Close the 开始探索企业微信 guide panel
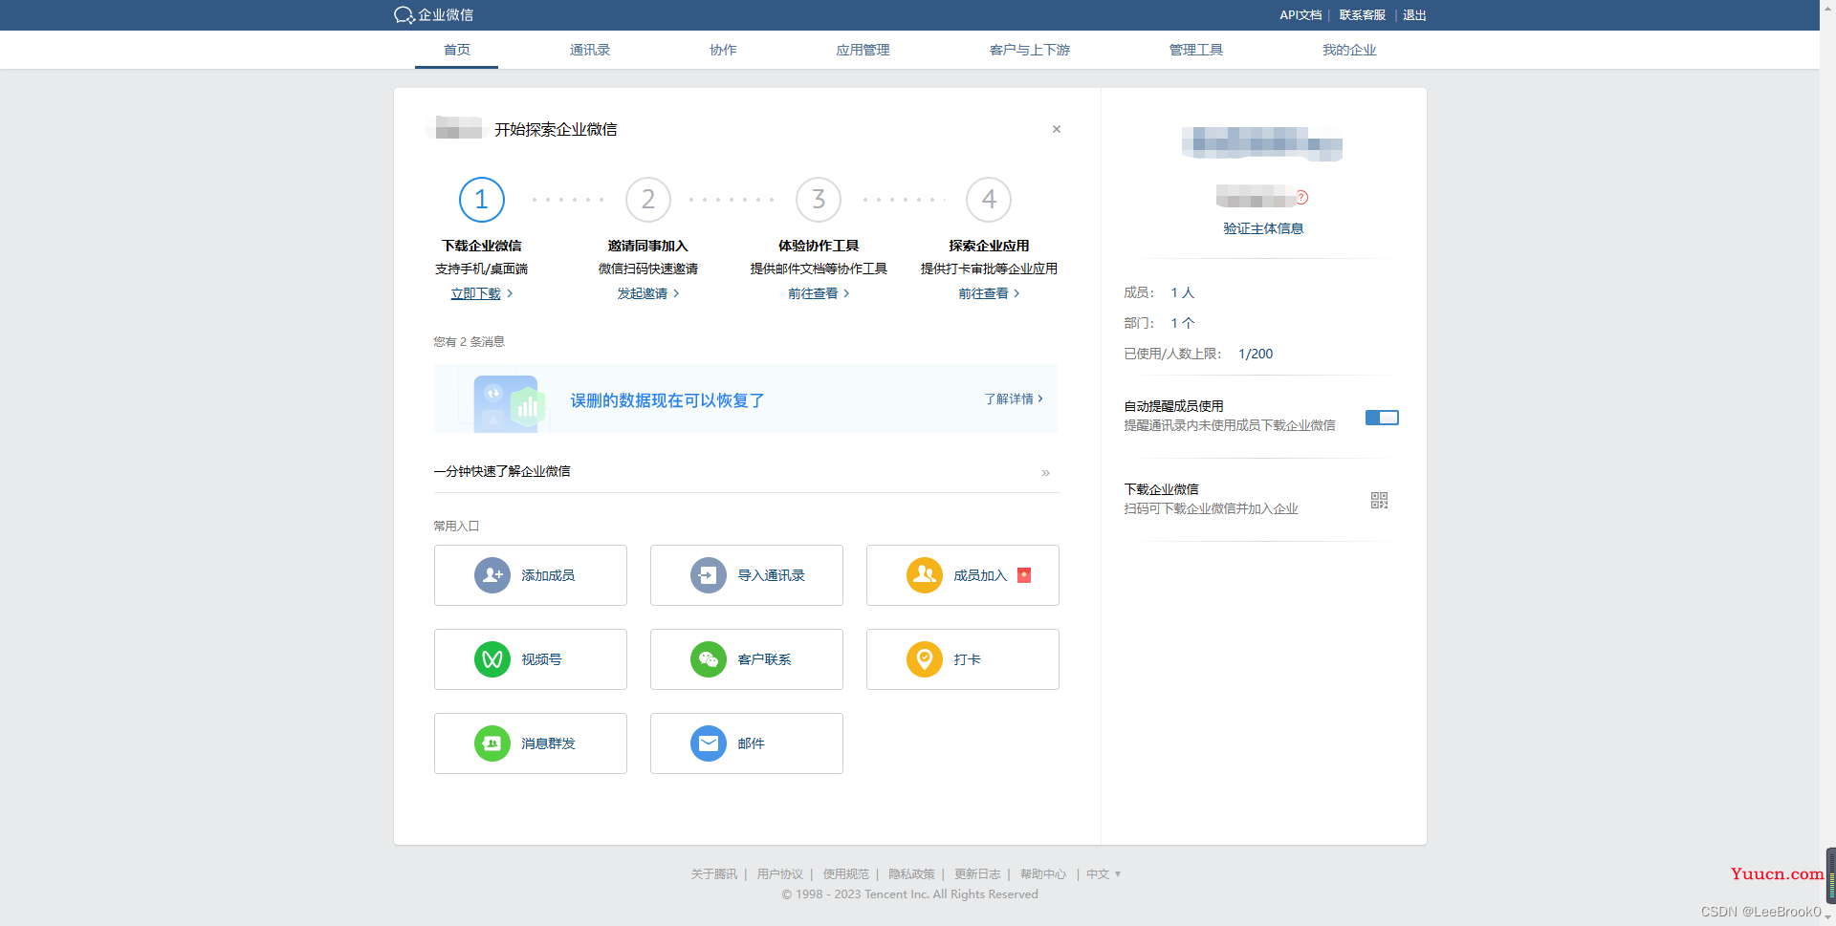 1057,129
